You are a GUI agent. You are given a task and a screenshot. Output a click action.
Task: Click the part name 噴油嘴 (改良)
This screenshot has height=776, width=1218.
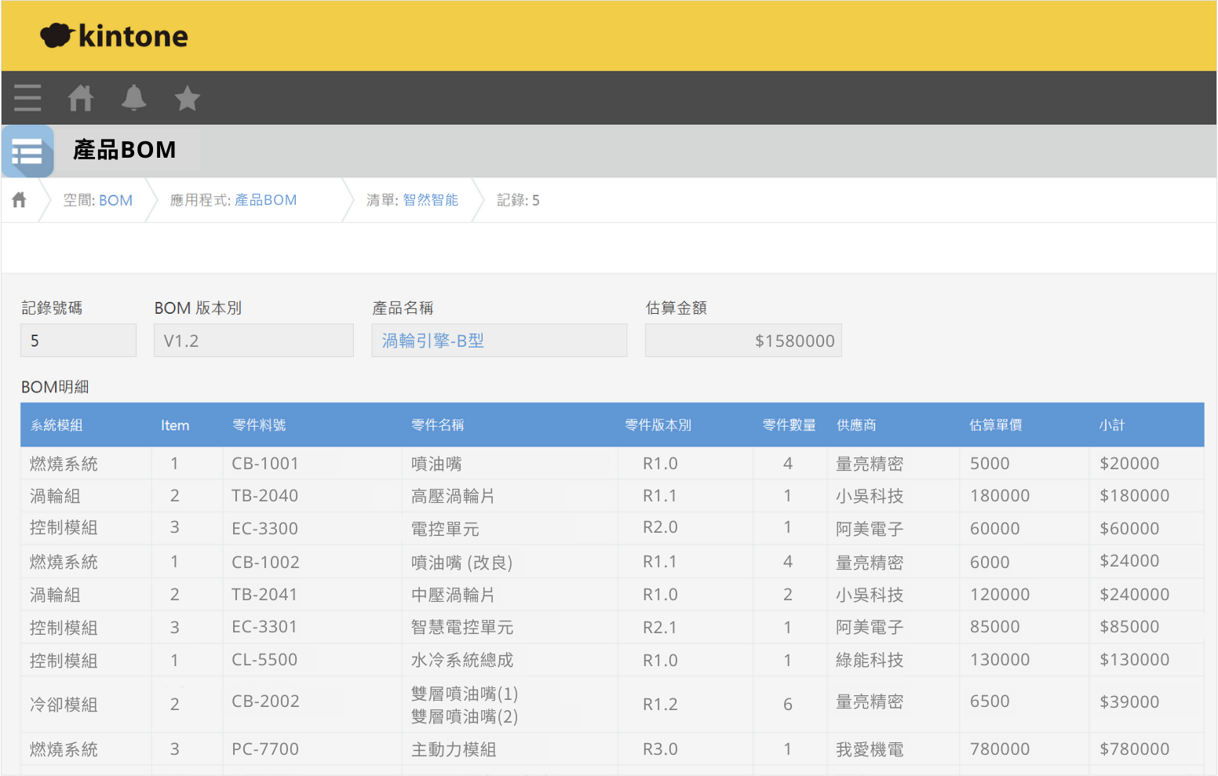(462, 563)
